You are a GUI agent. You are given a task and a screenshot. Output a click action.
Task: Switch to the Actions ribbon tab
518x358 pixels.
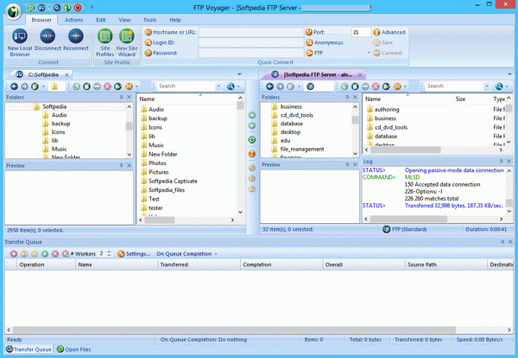(73, 20)
